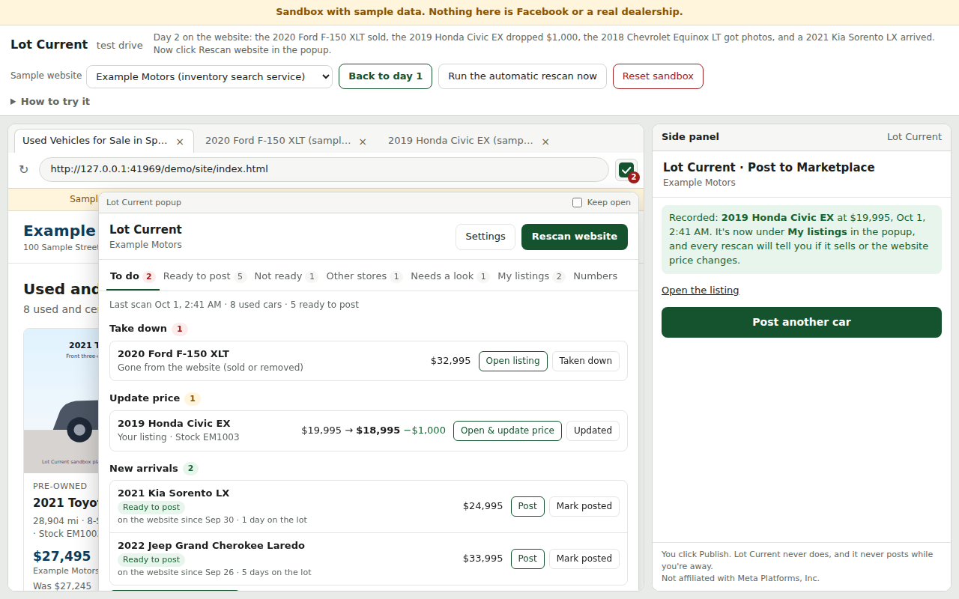This screenshot has width=959, height=599.
Task: View the My listings tab
Action: tap(531, 276)
